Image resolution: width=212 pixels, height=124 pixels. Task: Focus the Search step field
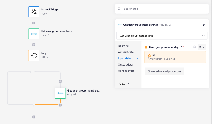pyautogui.click(x=162, y=9)
